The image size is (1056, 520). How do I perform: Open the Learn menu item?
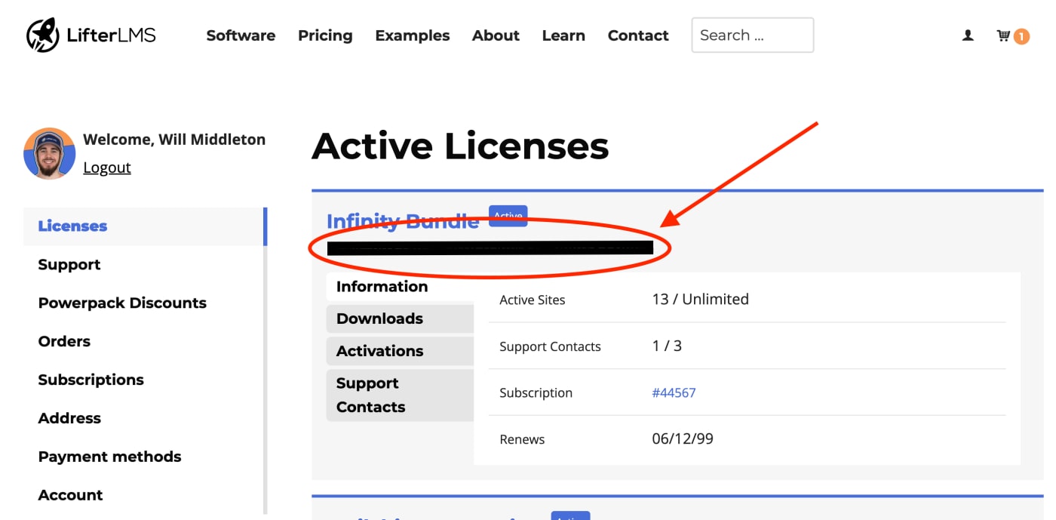[x=563, y=35]
